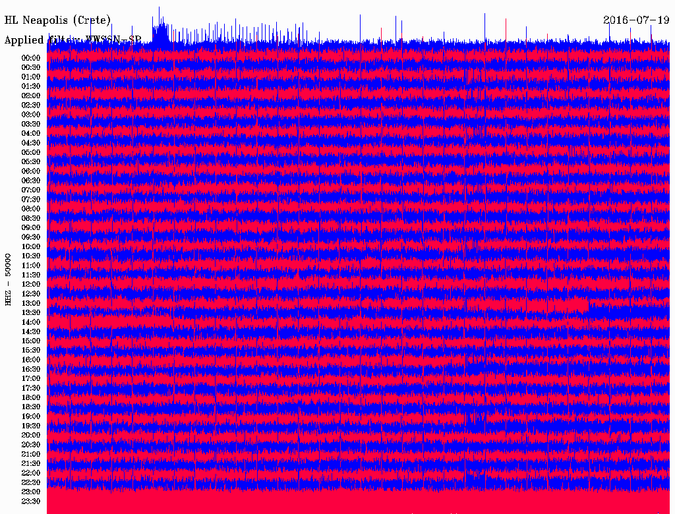Image resolution: width=675 pixels, height=514 pixels.
Task: Click the '08:30' time label
Action: click(31, 218)
